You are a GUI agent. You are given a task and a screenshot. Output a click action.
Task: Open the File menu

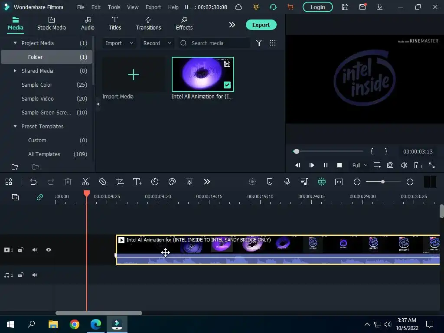(81, 7)
